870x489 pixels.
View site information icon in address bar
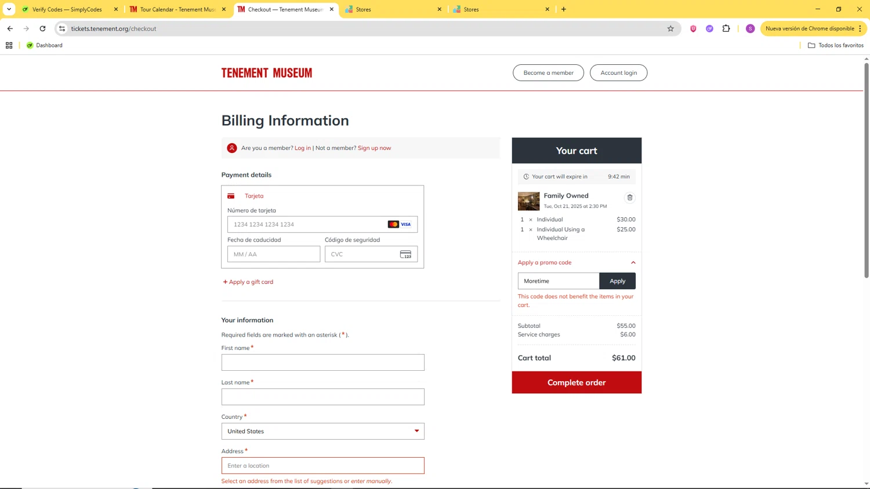point(62,28)
